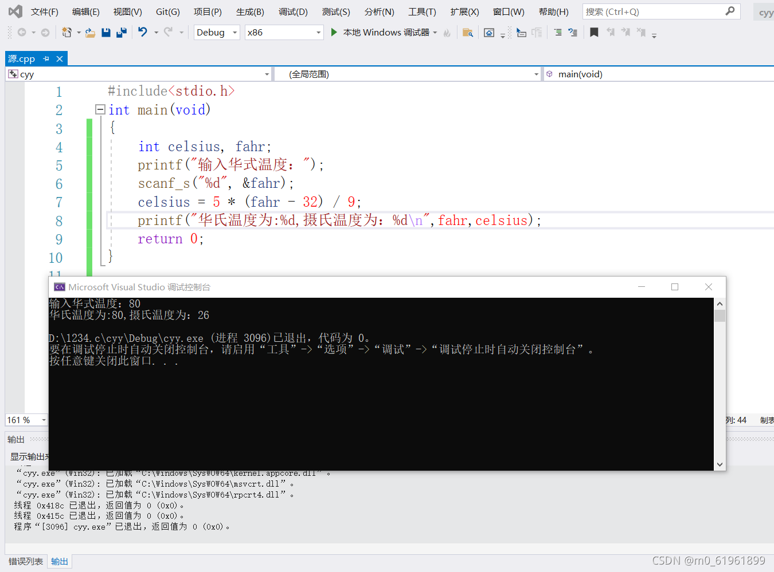774x572 pixels.
Task: Click the save all icon
Action: click(x=121, y=33)
